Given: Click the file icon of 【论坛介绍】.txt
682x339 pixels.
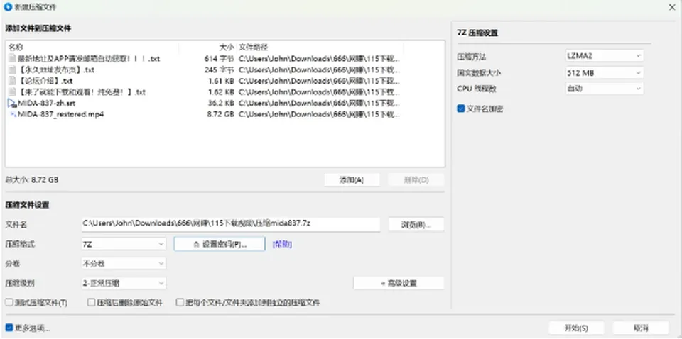Looking at the screenshot, I should coord(12,81).
